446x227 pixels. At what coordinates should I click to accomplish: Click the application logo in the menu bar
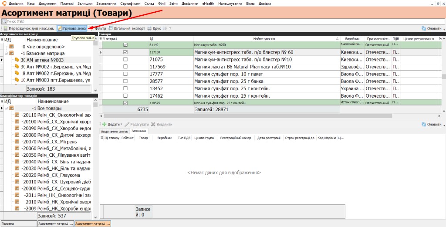[4, 3]
